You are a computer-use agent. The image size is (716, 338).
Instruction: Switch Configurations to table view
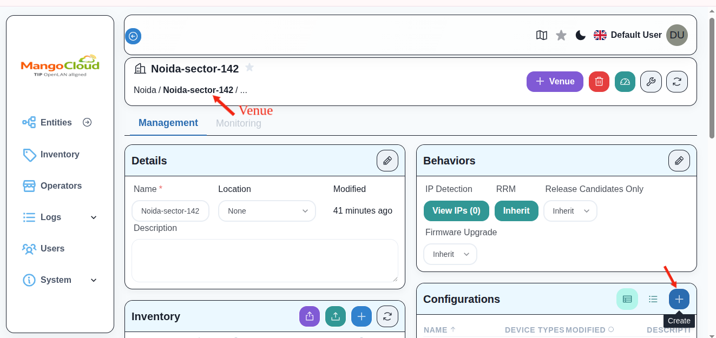click(627, 299)
